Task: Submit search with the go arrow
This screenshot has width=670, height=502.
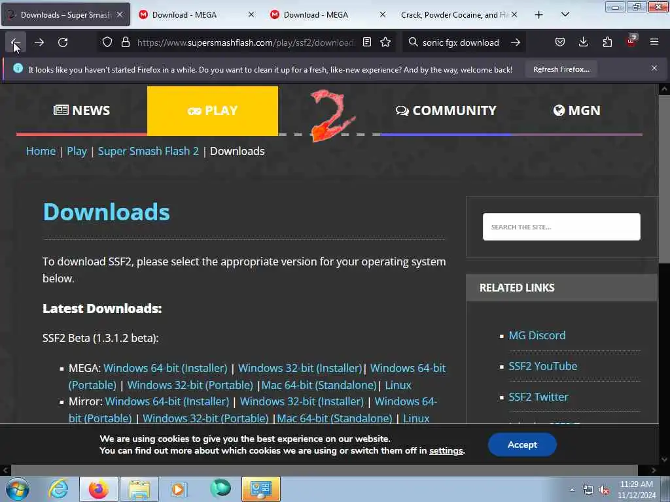Action: click(x=516, y=42)
